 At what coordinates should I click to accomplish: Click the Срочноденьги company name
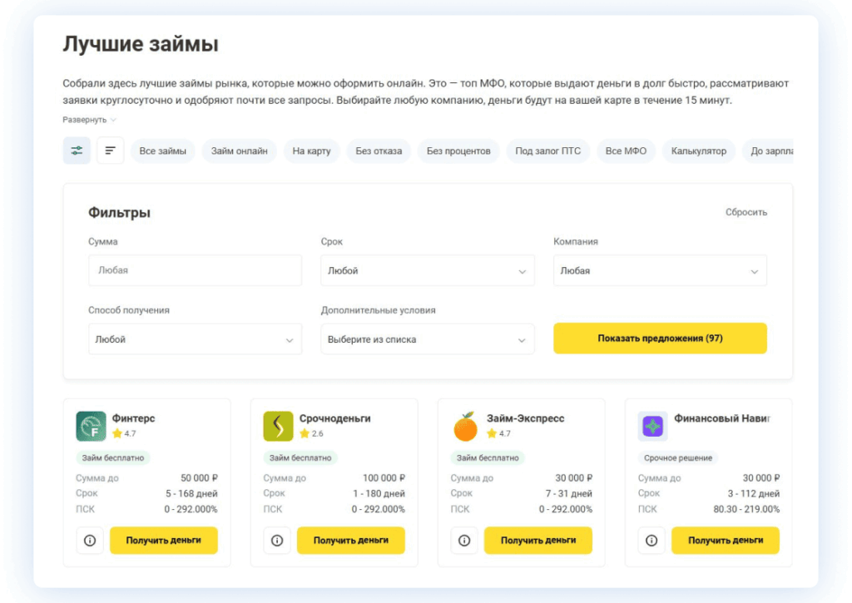point(334,418)
